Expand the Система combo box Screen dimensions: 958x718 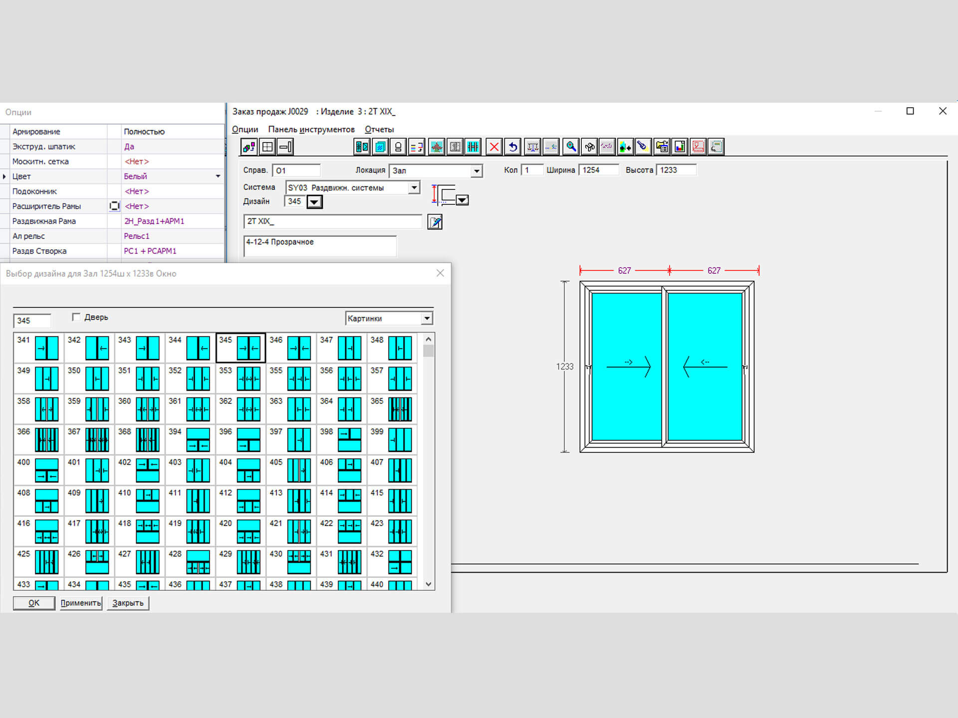(x=414, y=187)
